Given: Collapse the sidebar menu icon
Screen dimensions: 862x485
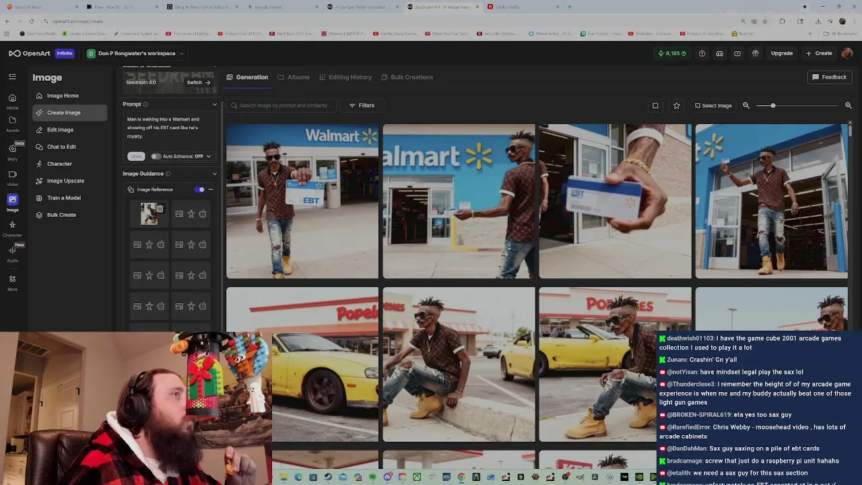Looking at the screenshot, I should point(12,77).
